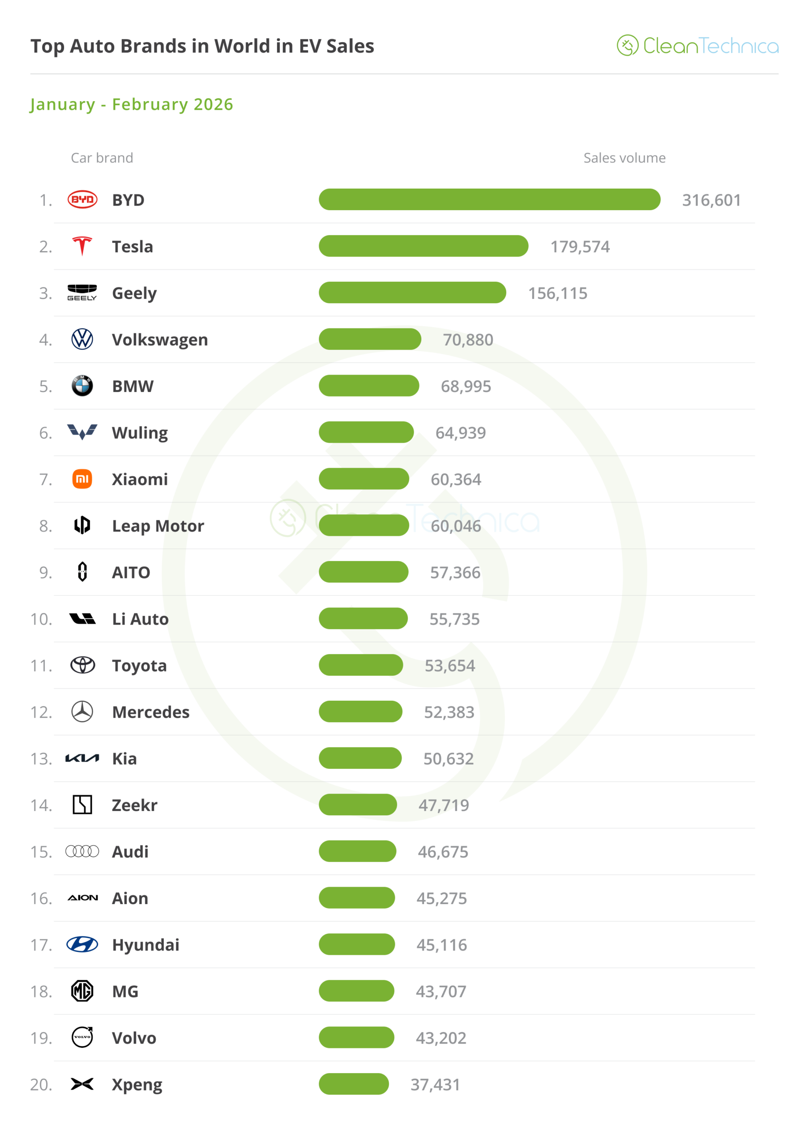Click the Leap Motor brand label
809x1147 pixels.
pos(158,526)
